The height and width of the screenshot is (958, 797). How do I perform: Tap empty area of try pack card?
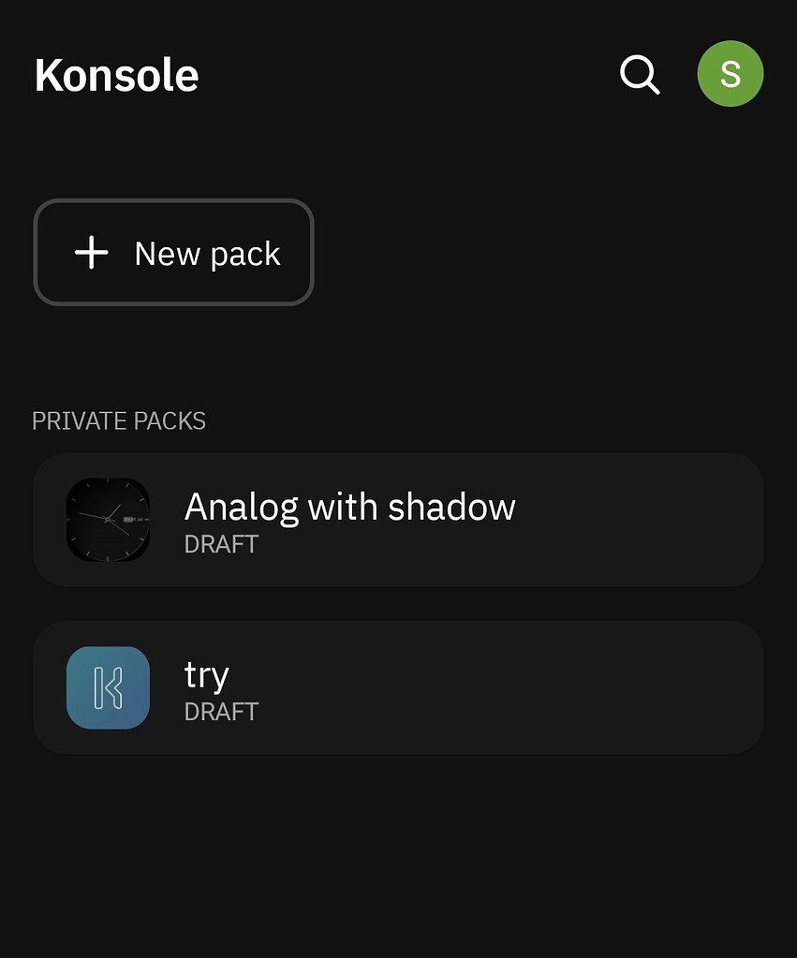(489, 687)
